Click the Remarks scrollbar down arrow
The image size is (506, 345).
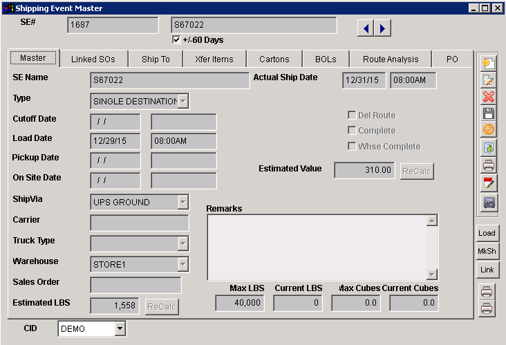tap(432, 274)
